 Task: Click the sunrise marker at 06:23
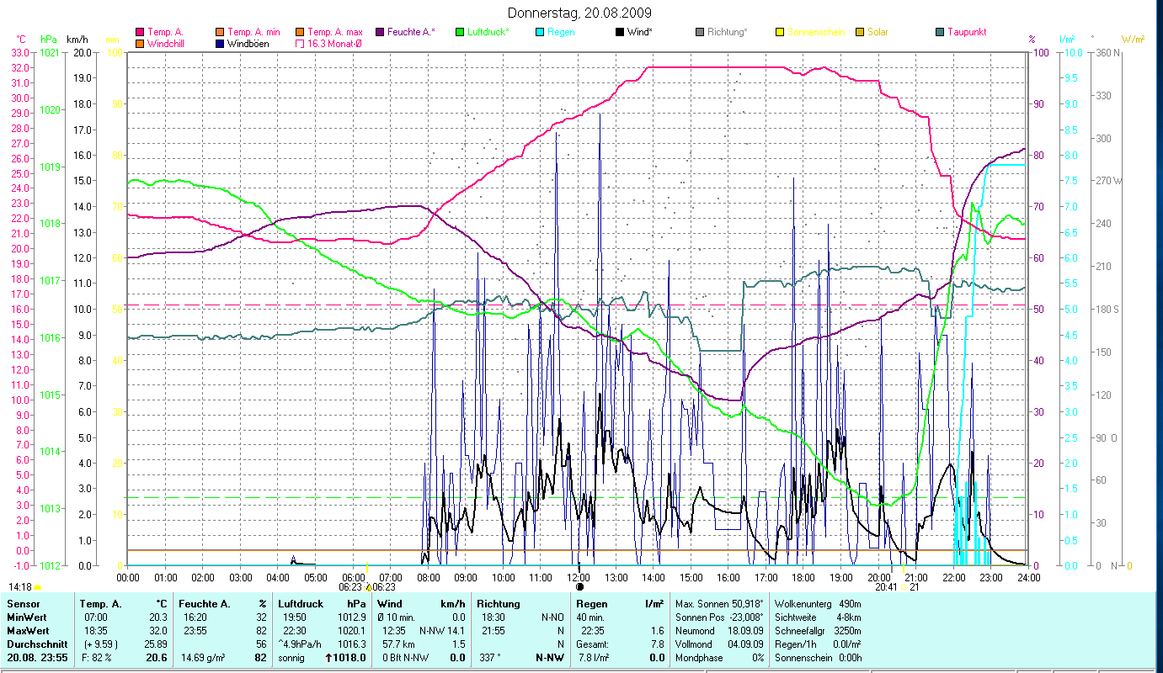(368, 586)
